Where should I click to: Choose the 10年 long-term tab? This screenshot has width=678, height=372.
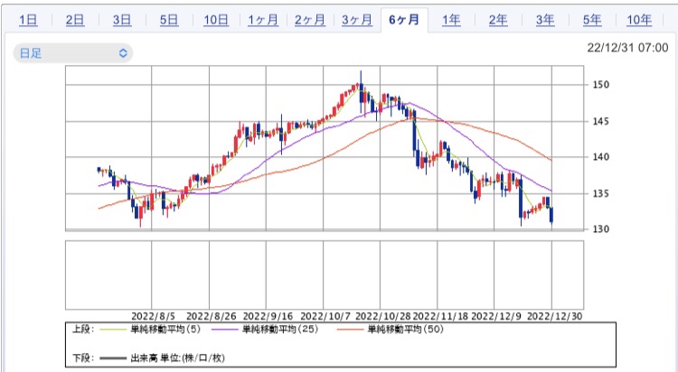pos(639,20)
